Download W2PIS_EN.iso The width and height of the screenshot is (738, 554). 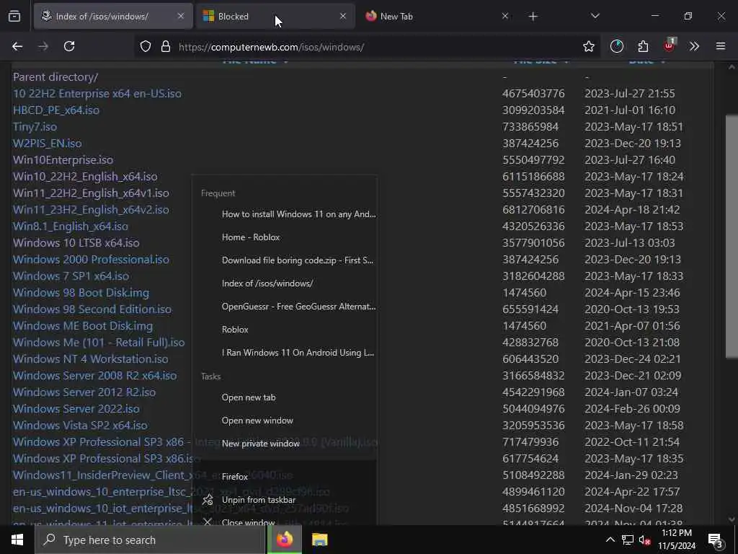(47, 144)
